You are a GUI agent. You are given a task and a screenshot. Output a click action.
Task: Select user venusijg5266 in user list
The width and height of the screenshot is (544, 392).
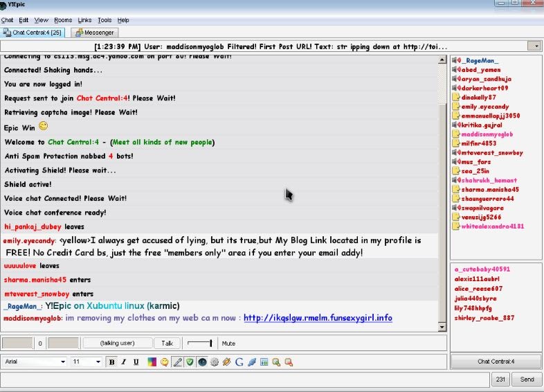[x=482, y=217]
